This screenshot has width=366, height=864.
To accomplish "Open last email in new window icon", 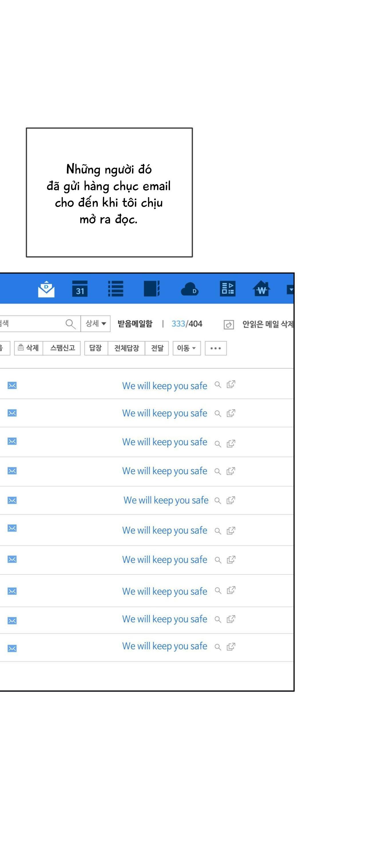I will click(231, 646).
